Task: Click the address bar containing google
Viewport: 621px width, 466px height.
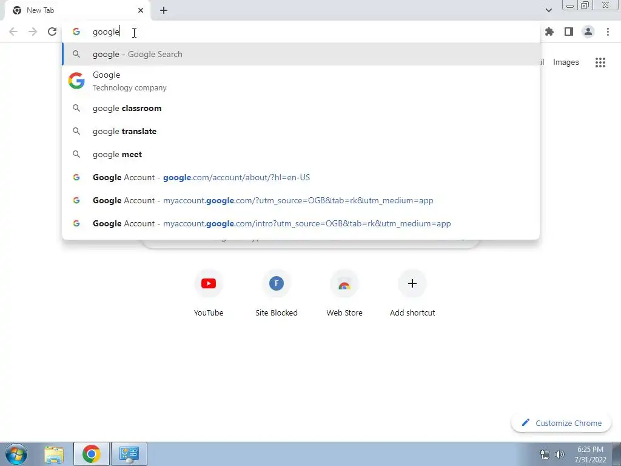Action: (301, 32)
